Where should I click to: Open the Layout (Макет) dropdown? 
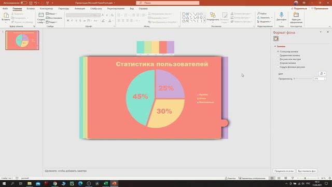(51, 14)
